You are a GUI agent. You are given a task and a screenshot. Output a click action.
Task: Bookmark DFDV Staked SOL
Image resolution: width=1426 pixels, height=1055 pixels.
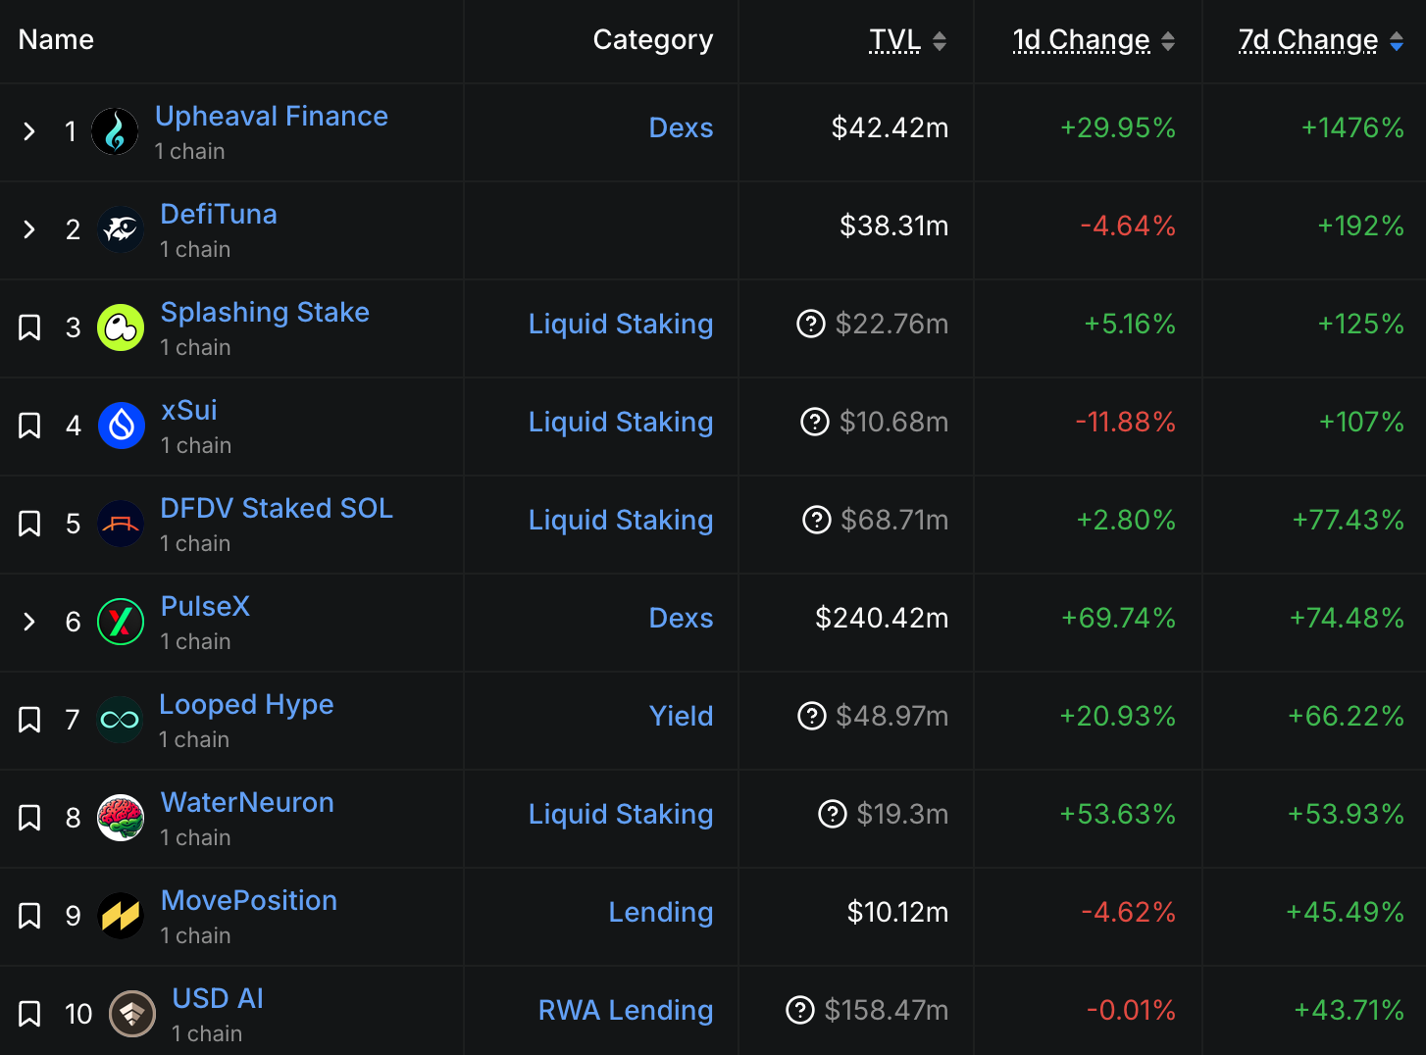pos(29,524)
